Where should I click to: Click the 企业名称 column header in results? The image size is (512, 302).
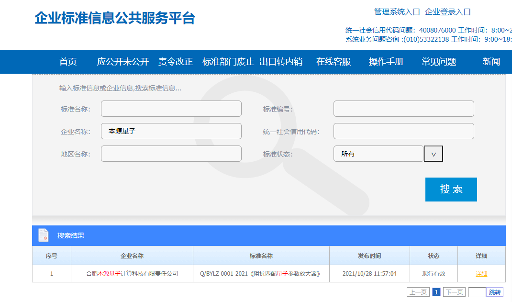132,256
